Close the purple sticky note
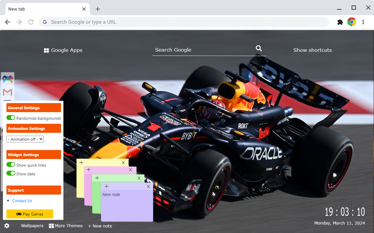 (148, 186)
